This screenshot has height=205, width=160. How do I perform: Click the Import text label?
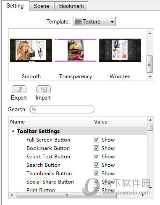43,98
